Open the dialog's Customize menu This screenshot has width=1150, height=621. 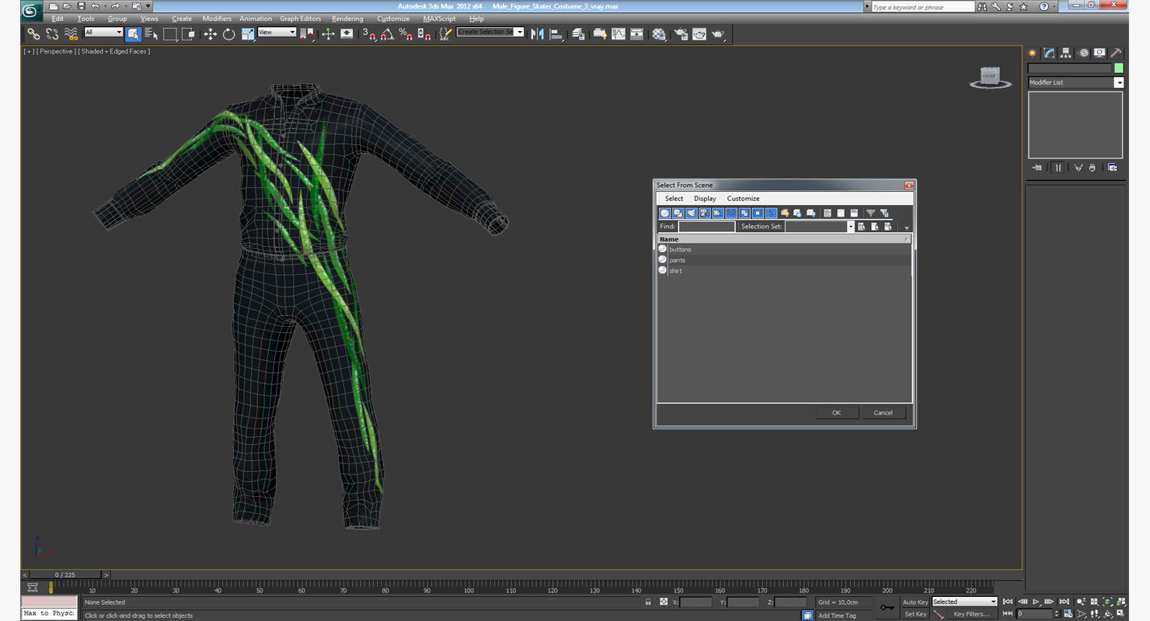(x=743, y=199)
